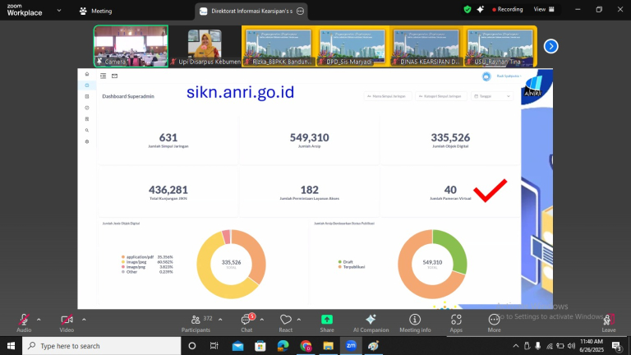Expand the audio options chevron
Image resolution: width=631 pixels, height=355 pixels.
39,320
